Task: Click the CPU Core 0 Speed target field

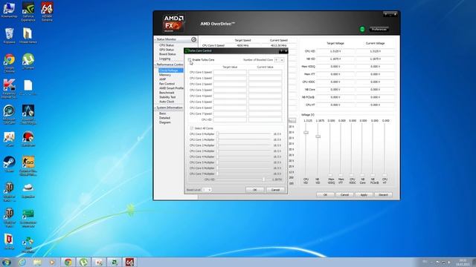Action: 230,73
